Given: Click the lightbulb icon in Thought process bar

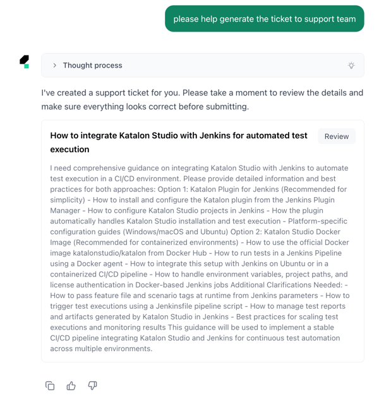Looking at the screenshot, I should click(351, 66).
